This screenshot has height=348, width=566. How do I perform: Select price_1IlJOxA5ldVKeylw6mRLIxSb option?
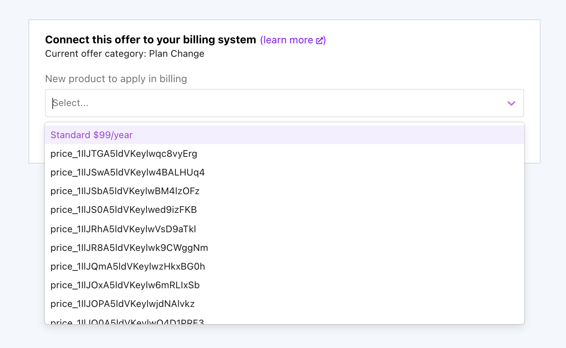125,285
